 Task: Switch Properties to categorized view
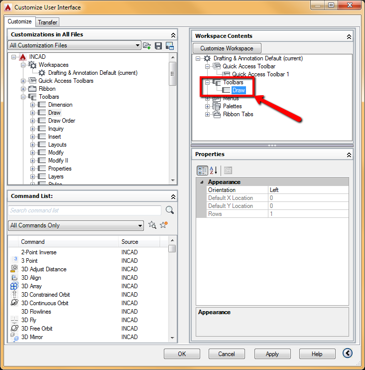202,170
